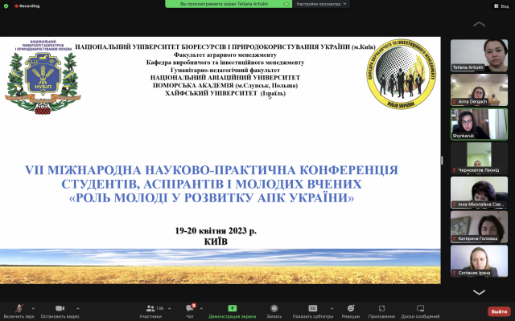
Task: Expand audio options arrow beside microphone
Action: coord(33,308)
